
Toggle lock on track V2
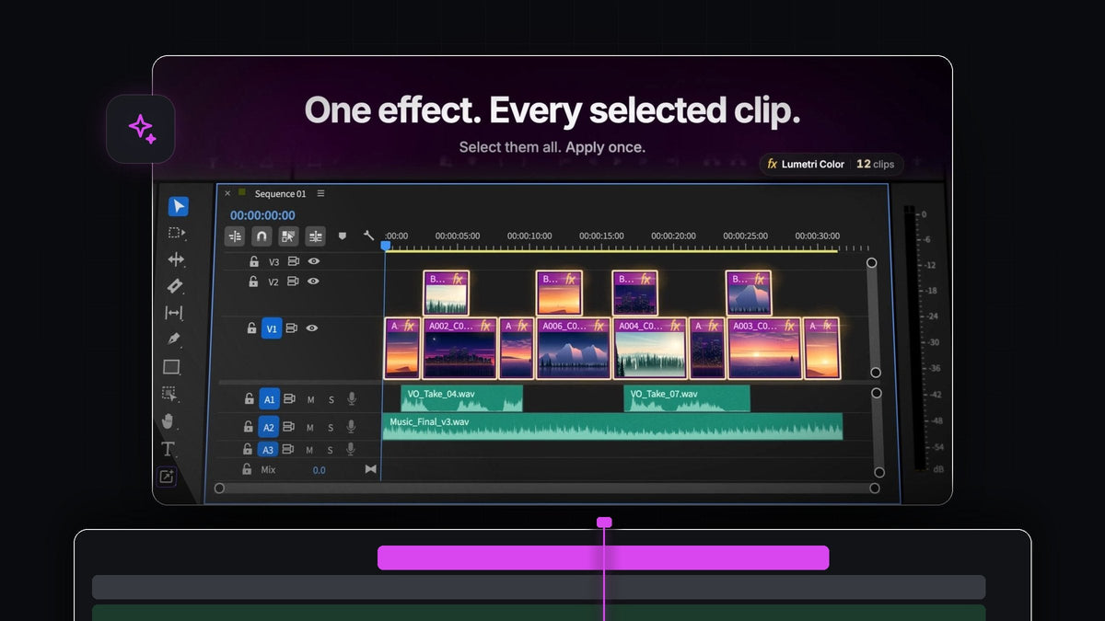coord(253,282)
